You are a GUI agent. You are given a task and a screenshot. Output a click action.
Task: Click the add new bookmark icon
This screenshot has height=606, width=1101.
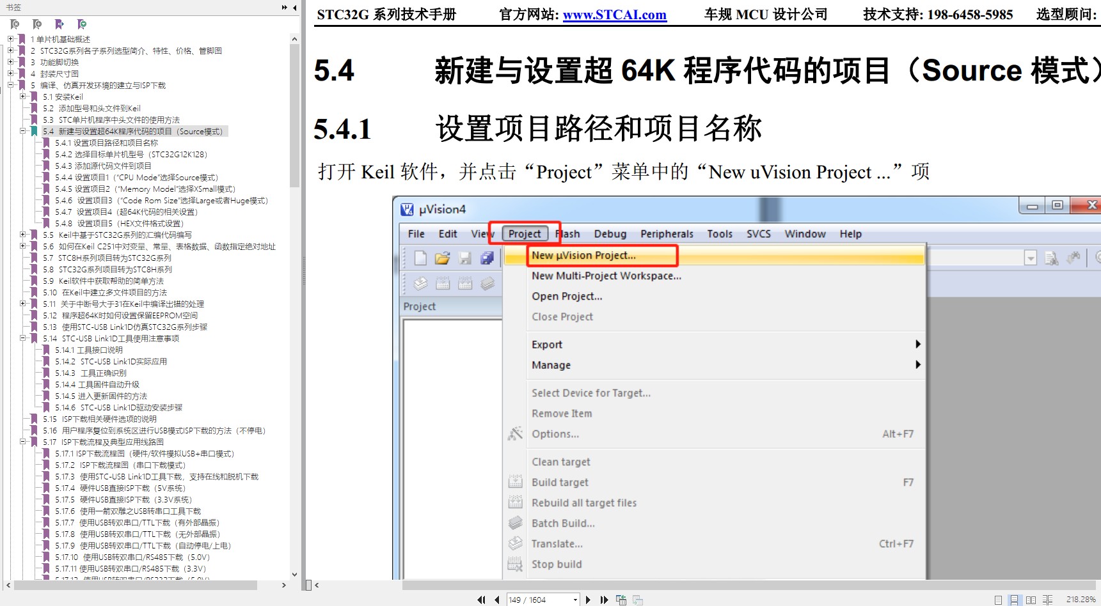click(x=37, y=24)
